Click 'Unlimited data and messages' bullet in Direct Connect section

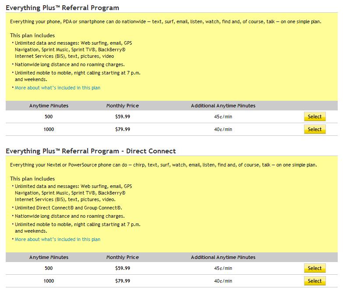click(73, 193)
